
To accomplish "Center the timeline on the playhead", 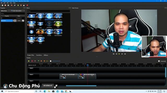I will 47,61.
